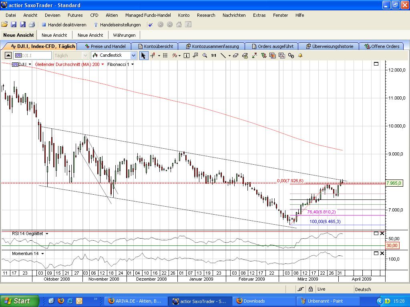Switch to Orders ausgeführt tab
The height and width of the screenshot is (307, 410).
pyautogui.click(x=272, y=46)
